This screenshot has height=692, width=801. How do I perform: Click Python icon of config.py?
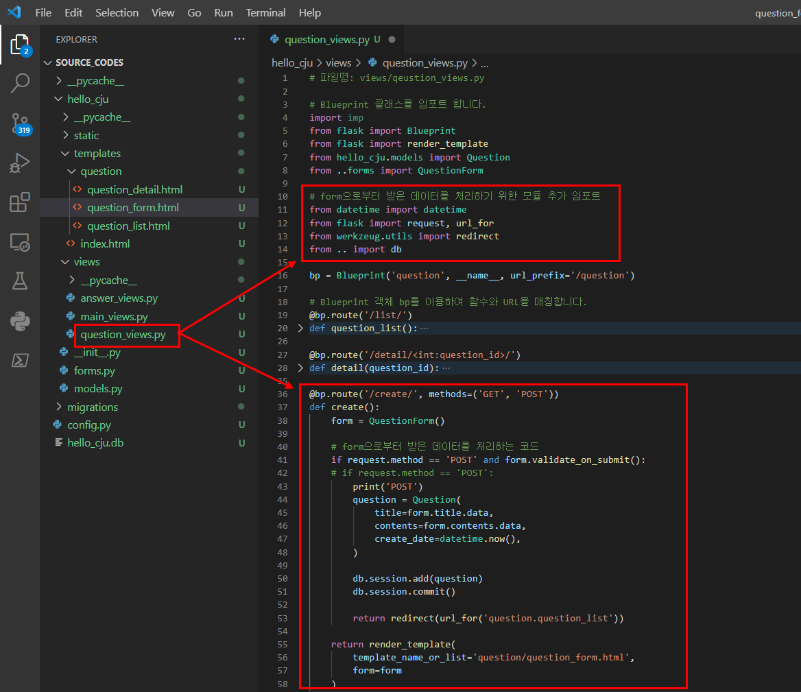tap(57, 425)
